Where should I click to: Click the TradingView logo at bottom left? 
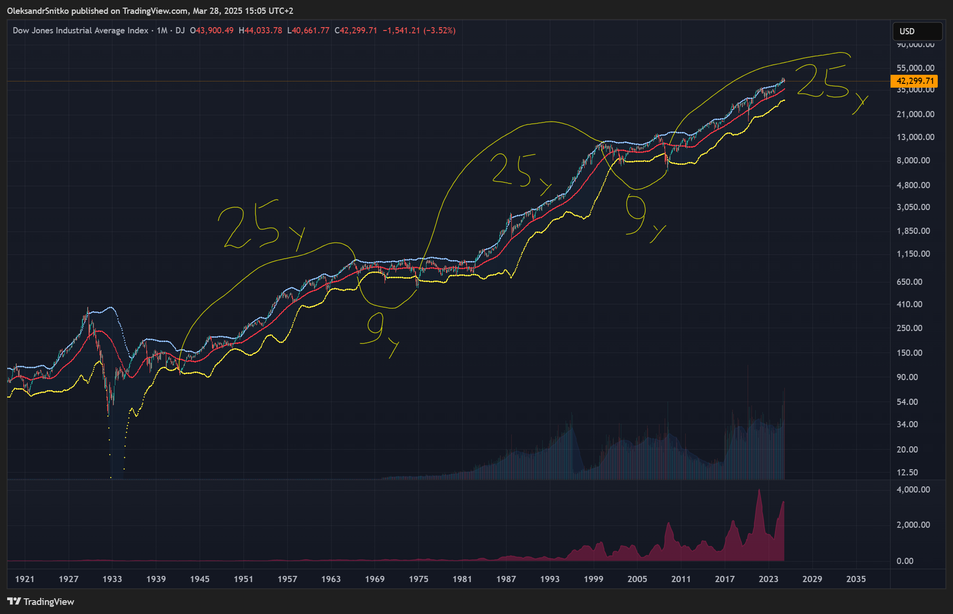(x=41, y=602)
